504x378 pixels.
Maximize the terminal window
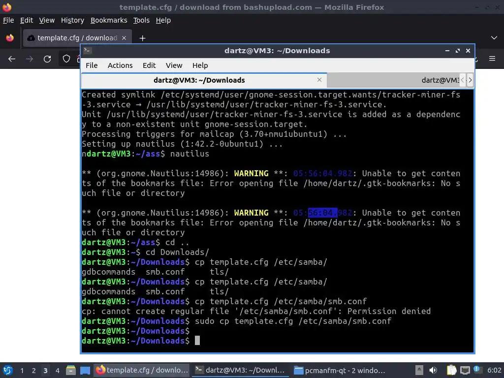(458, 51)
